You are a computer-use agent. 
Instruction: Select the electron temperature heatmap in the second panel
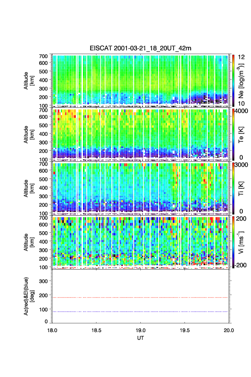[141, 134]
